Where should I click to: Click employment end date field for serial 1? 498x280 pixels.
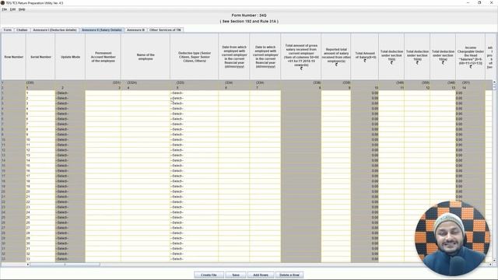click(x=265, y=93)
